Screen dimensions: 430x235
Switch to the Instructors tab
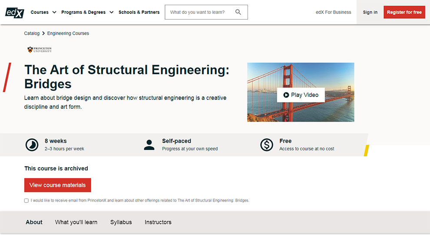(158, 222)
